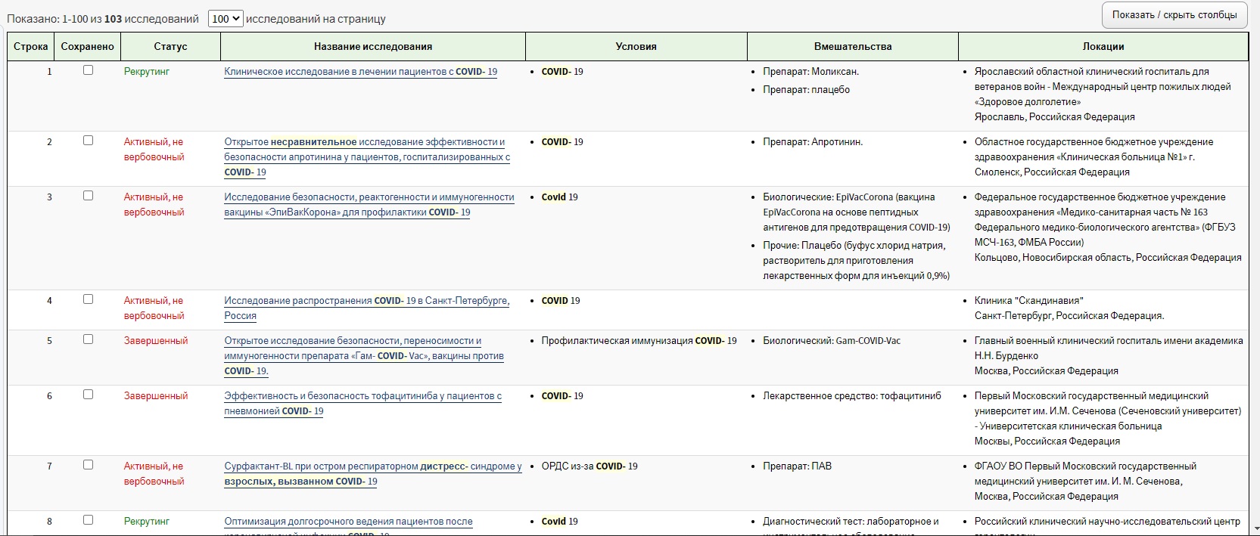
Task: Click 'Профилактическая иммунизация COVID-19' condition text
Action: click(x=639, y=341)
